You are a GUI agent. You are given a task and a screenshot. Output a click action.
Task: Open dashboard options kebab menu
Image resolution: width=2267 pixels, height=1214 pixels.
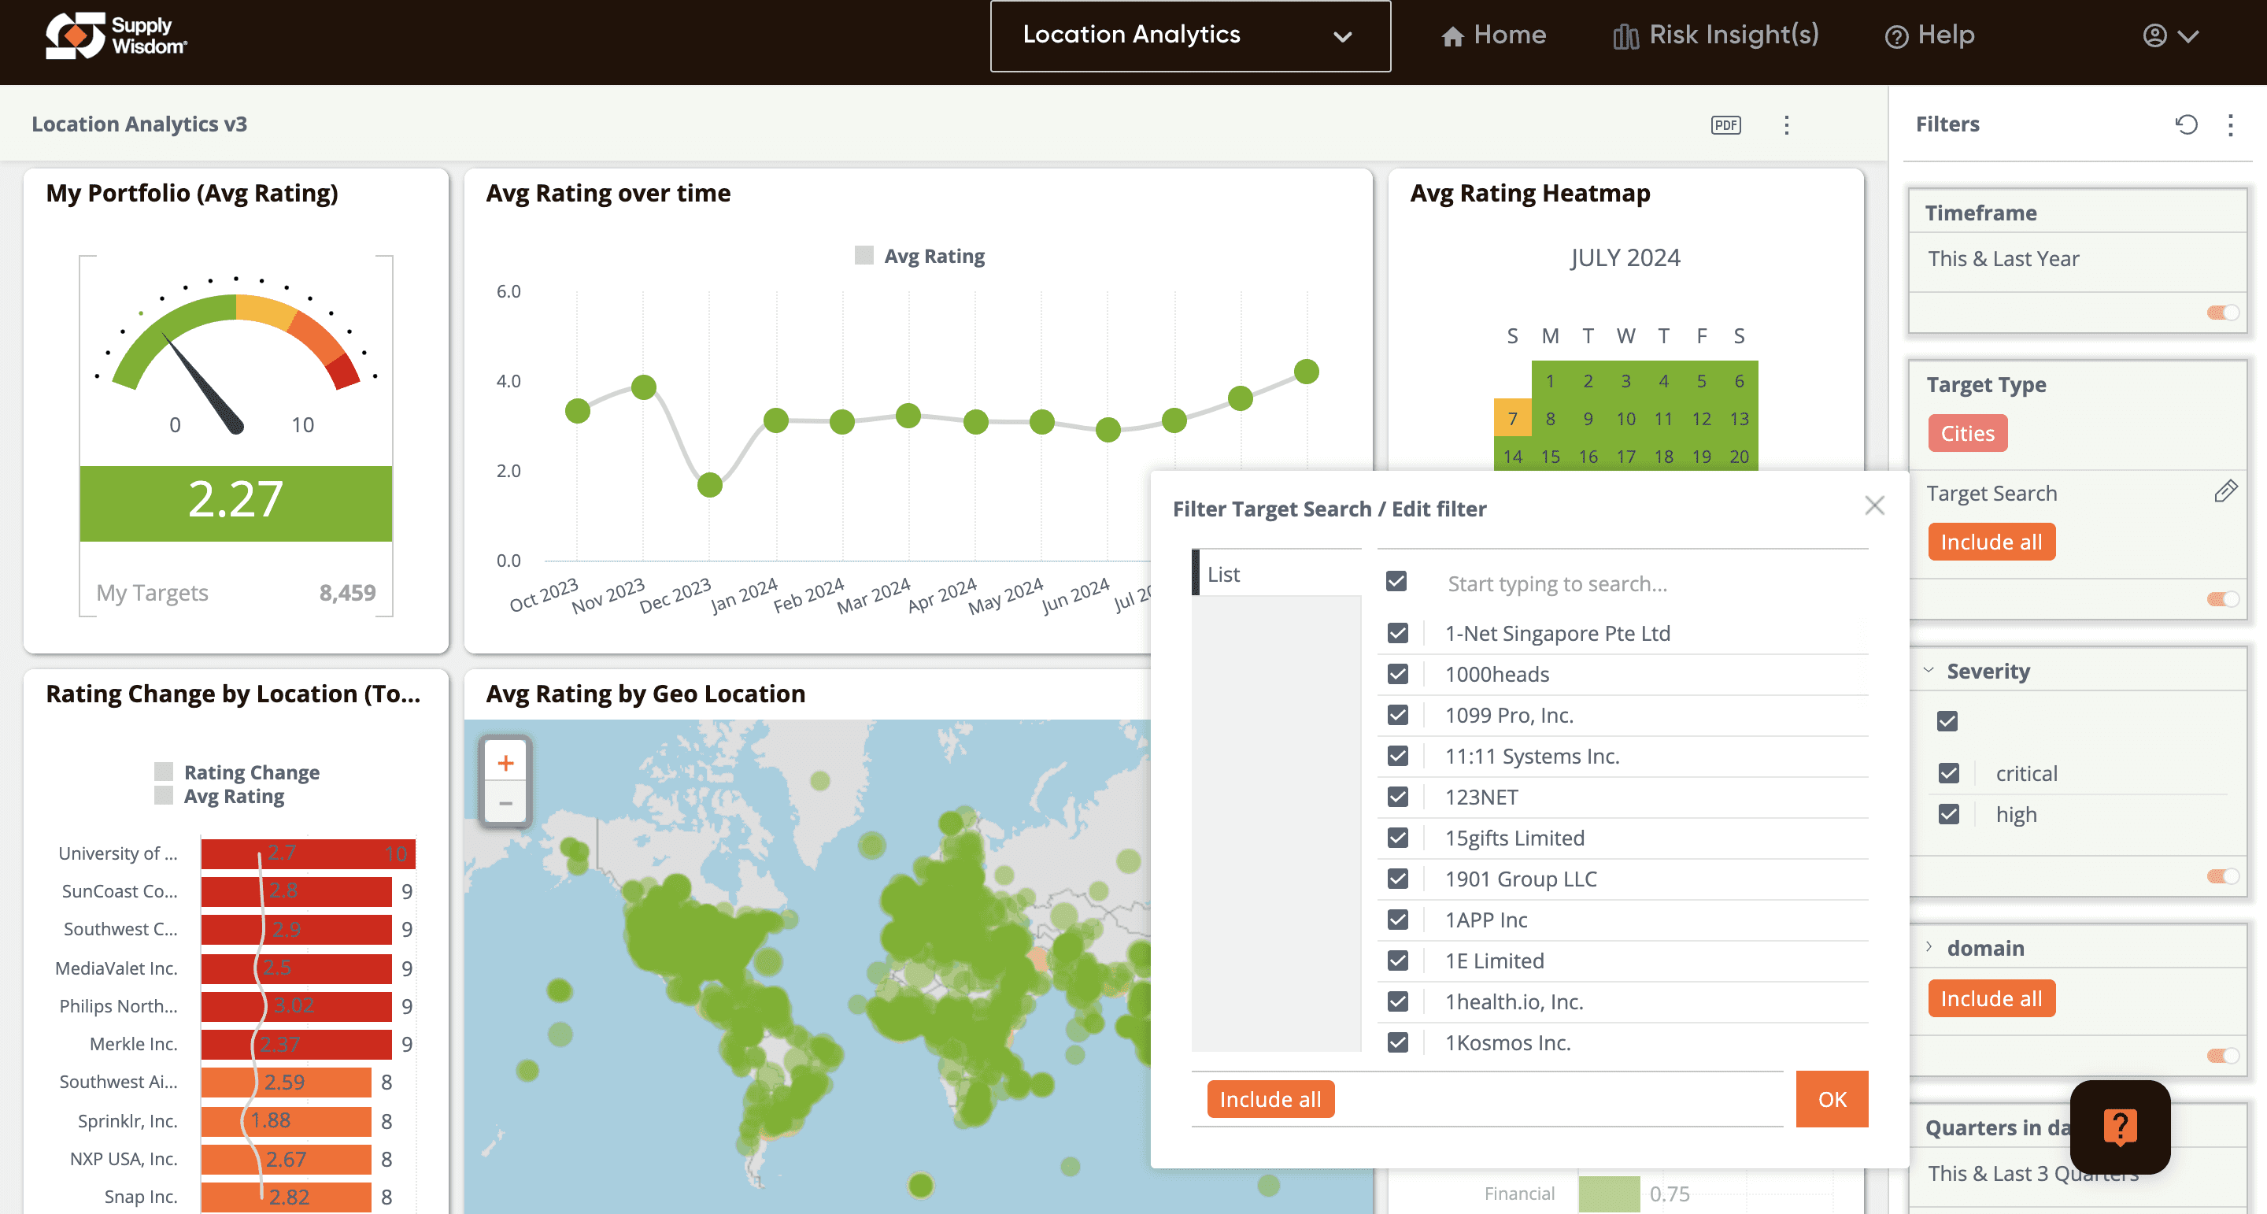1787,125
